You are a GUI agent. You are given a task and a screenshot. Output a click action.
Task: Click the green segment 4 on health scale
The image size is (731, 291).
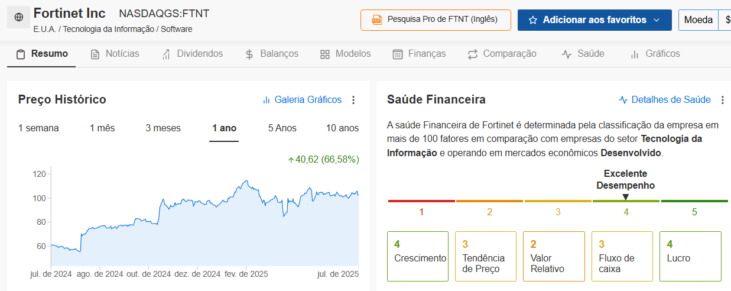[626, 201]
